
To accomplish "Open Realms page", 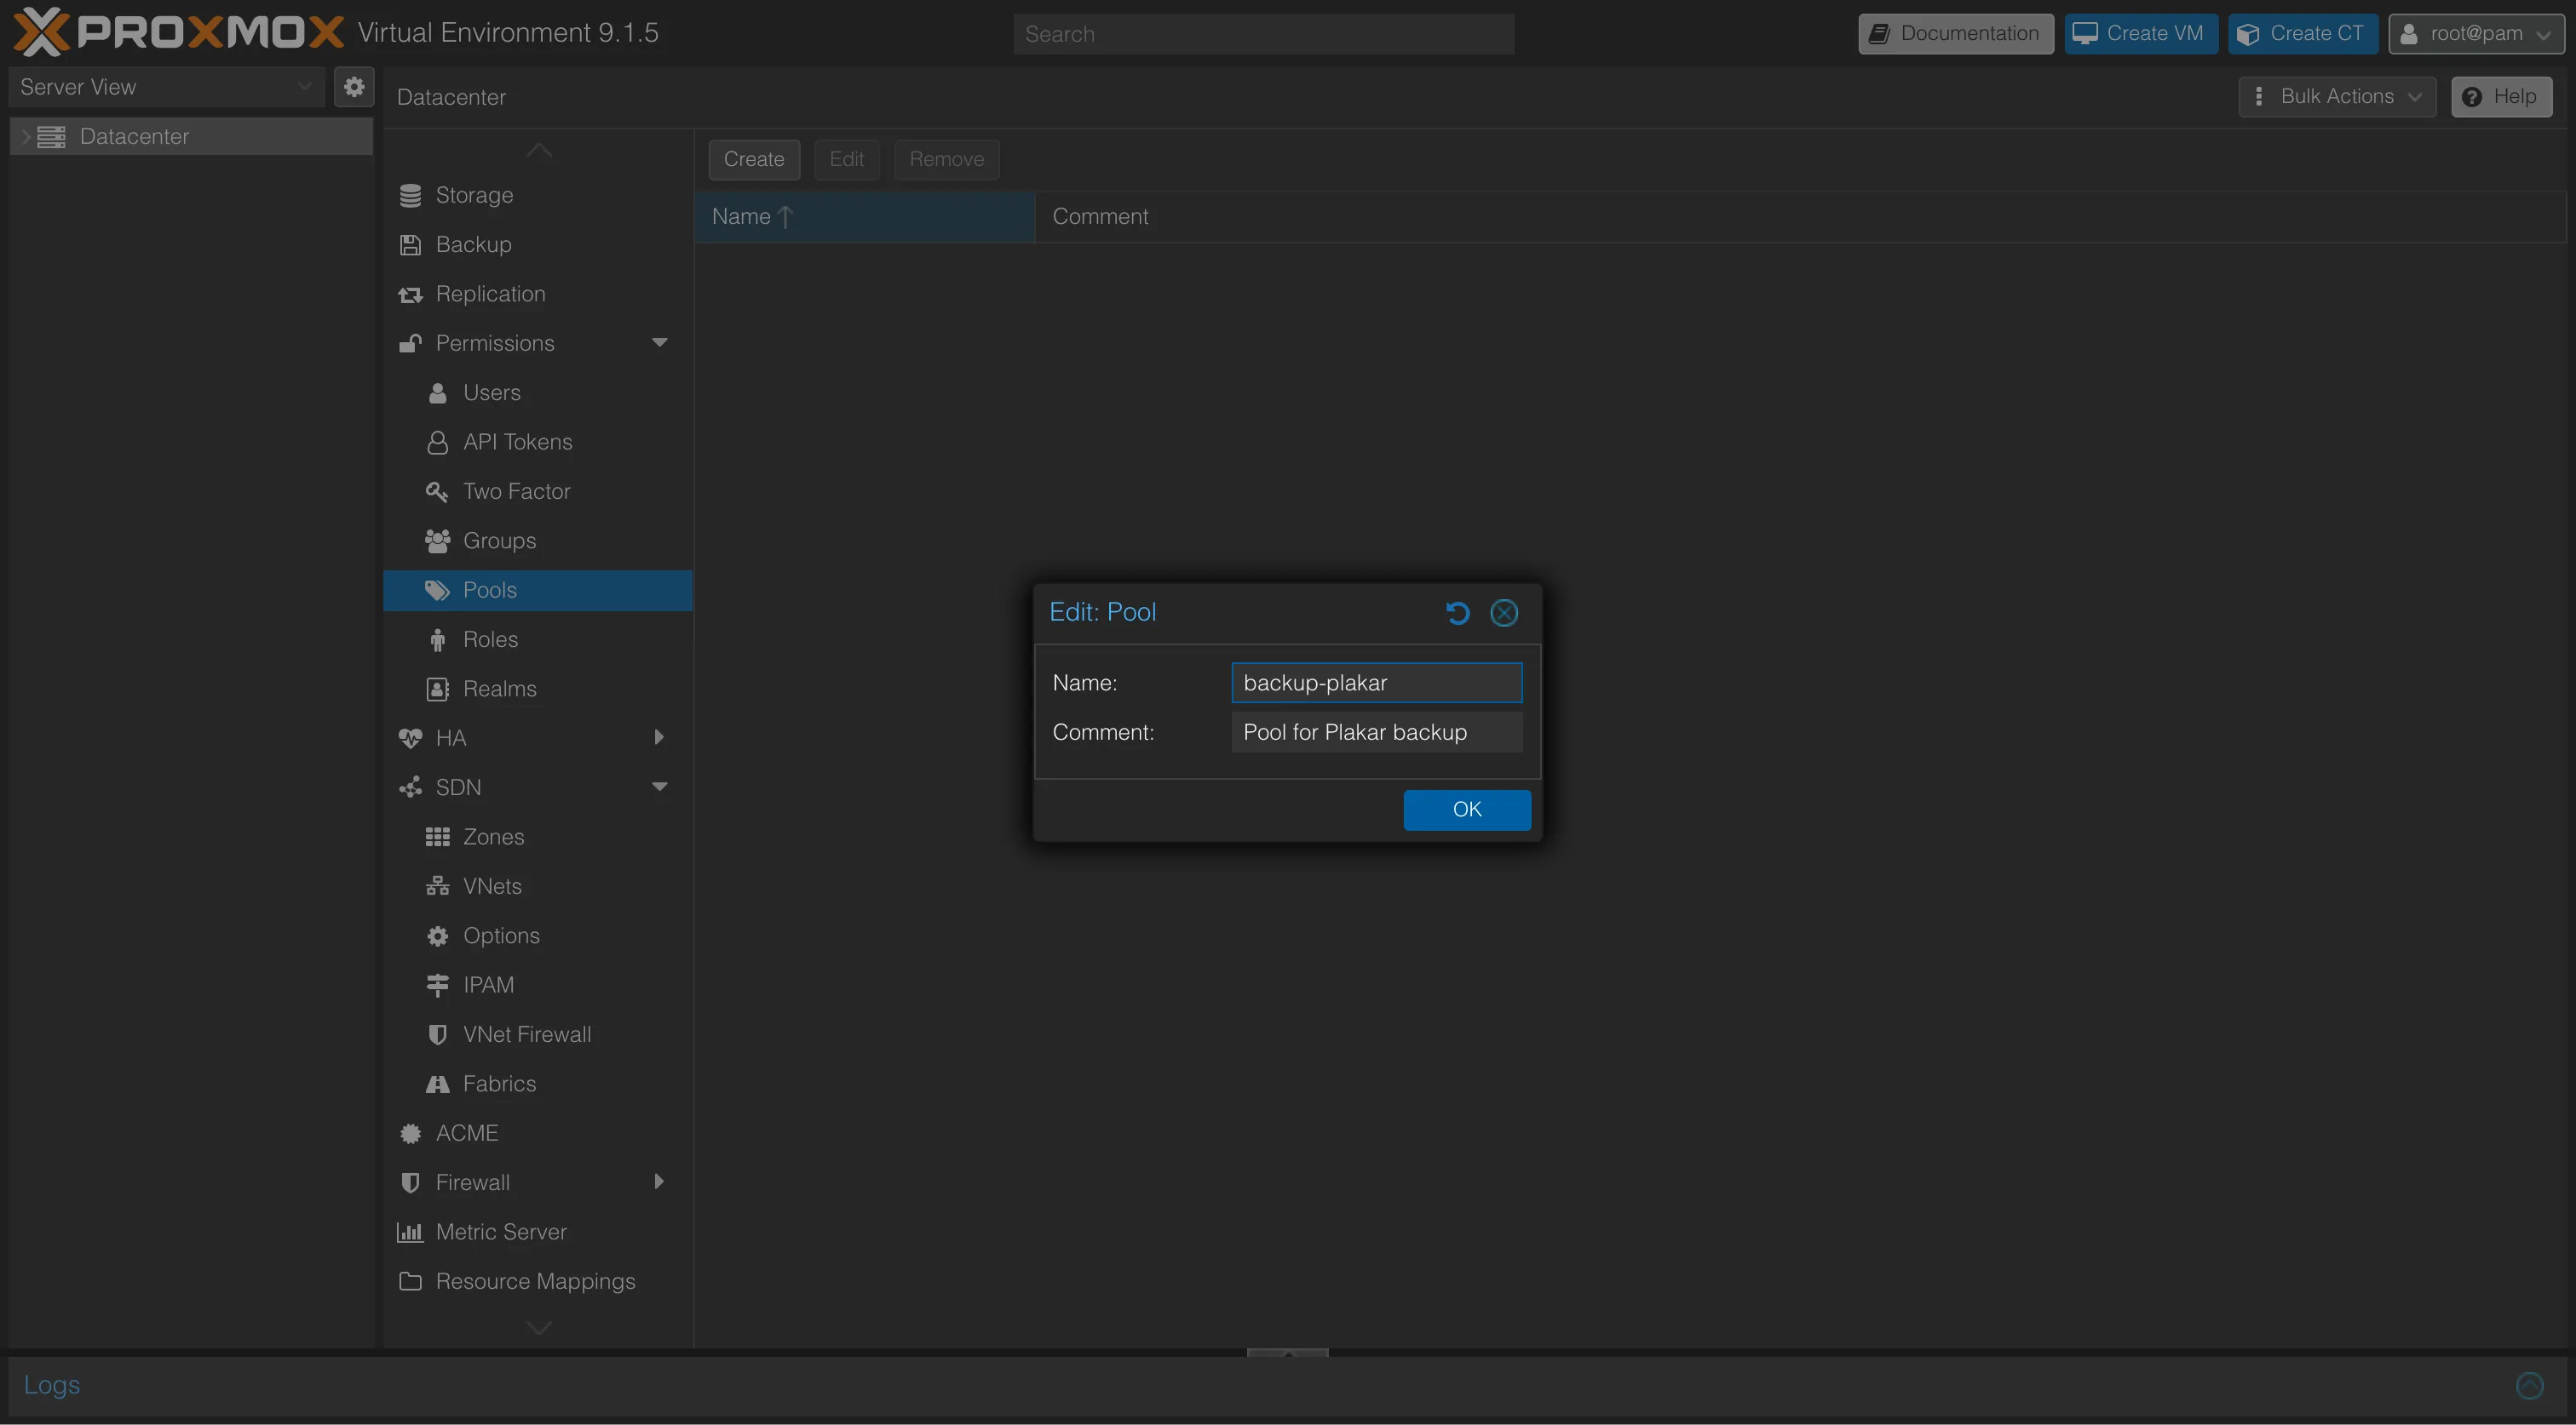I will point(537,689).
